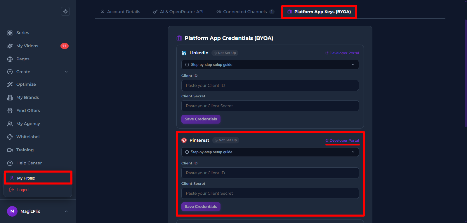Click the Optimize magic wand icon
Viewport: 467px width, 223px height.
(x=10, y=84)
